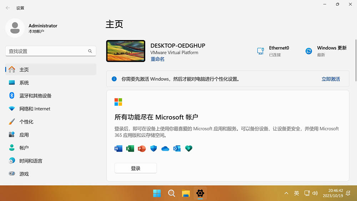
Task: Click the settings page vertical scrollbar
Action: [356, 60]
